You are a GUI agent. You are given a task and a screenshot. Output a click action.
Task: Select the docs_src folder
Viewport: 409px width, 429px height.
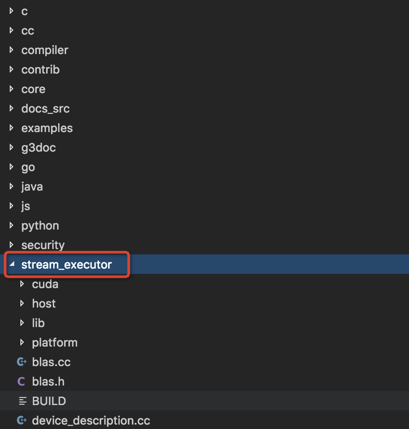pyautogui.click(x=45, y=109)
